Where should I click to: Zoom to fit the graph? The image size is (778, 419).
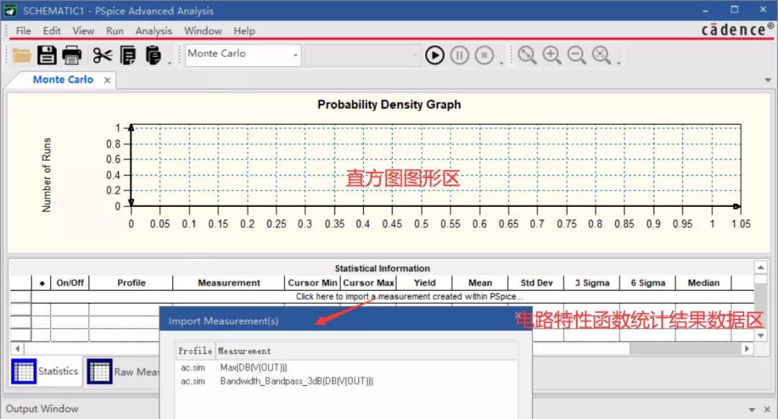[602, 55]
